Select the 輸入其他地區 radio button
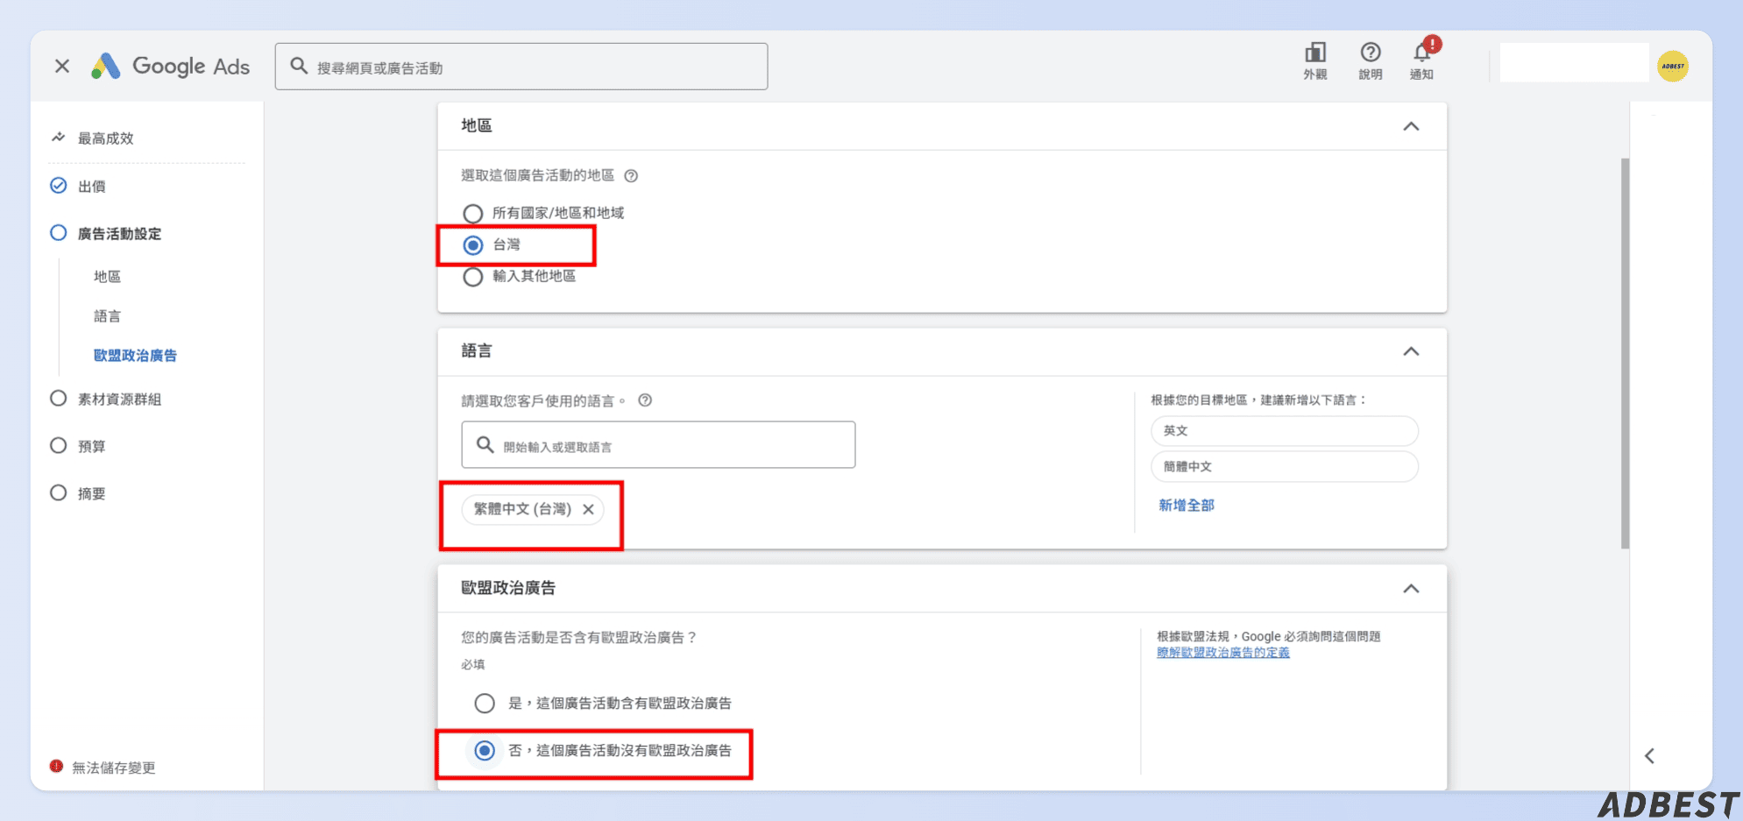 click(473, 277)
